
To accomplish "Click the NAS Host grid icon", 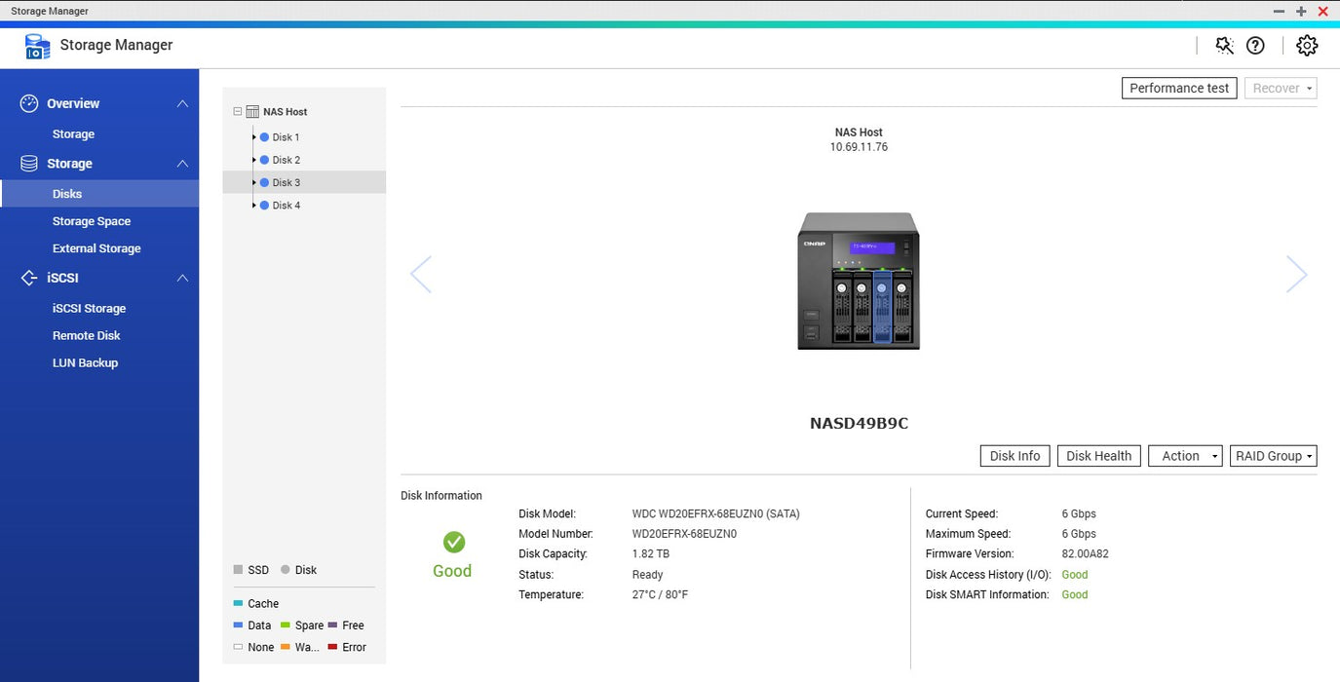I will (x=252, y=112).
